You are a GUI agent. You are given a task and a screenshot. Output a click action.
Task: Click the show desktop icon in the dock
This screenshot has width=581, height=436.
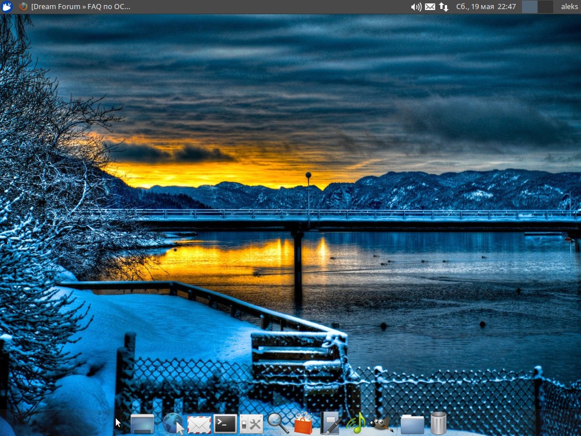click(142, 424)
